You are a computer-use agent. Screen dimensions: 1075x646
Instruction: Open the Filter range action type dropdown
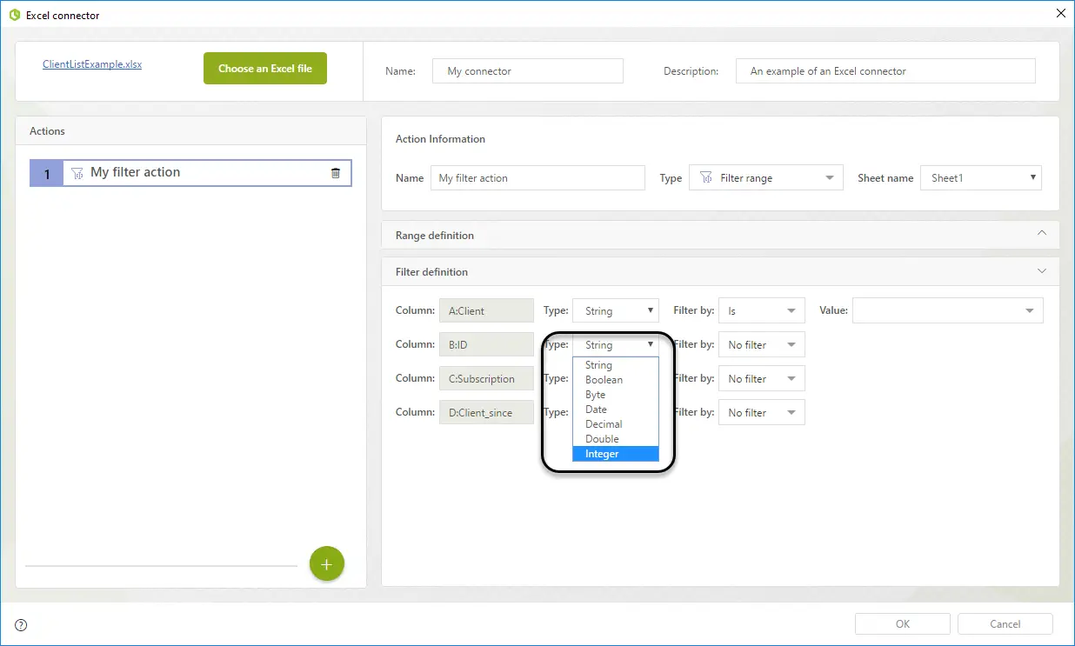pos(766,178)
